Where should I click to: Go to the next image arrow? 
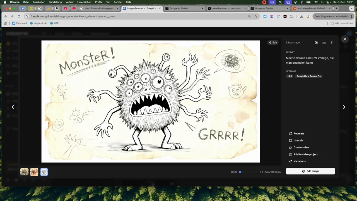pos(344,107)
